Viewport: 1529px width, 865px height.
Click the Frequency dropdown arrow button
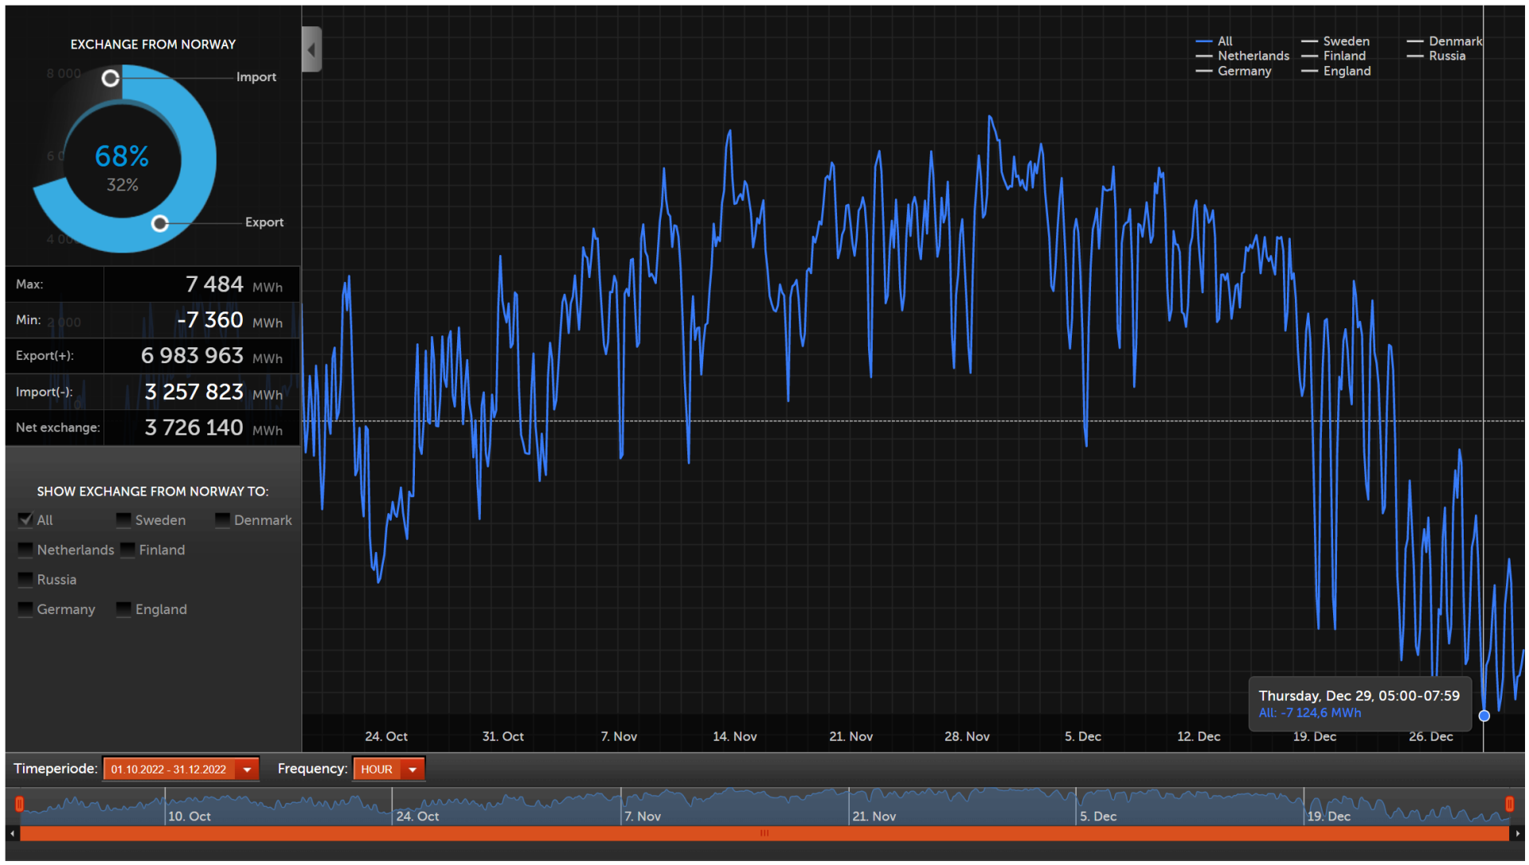pyautogui.click(x=413, y=769)
